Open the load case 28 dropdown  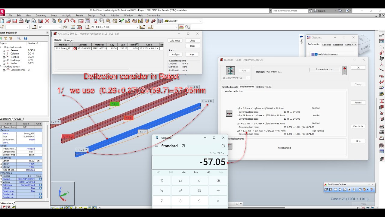(137, 27)
